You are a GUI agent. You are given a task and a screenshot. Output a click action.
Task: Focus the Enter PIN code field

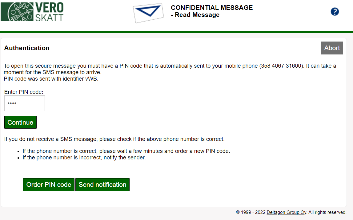(x=25, y=103)
